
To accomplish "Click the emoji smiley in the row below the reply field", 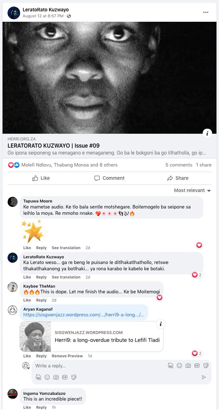I will pos(47,377).
